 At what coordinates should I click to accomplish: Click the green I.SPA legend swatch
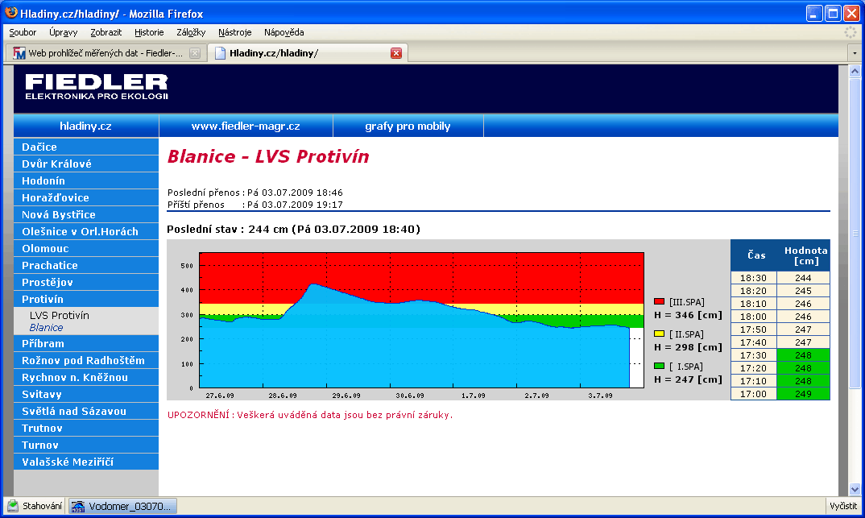659,366
